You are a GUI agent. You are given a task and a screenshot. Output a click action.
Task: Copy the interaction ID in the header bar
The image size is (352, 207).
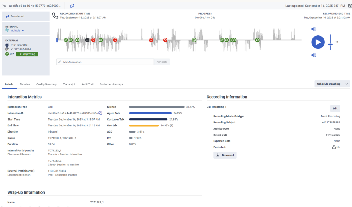point(72,6)
